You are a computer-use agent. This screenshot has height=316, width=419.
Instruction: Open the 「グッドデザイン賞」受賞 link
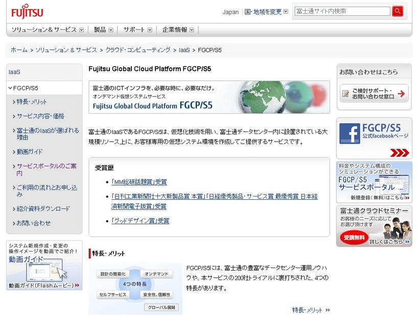point(141,221)
